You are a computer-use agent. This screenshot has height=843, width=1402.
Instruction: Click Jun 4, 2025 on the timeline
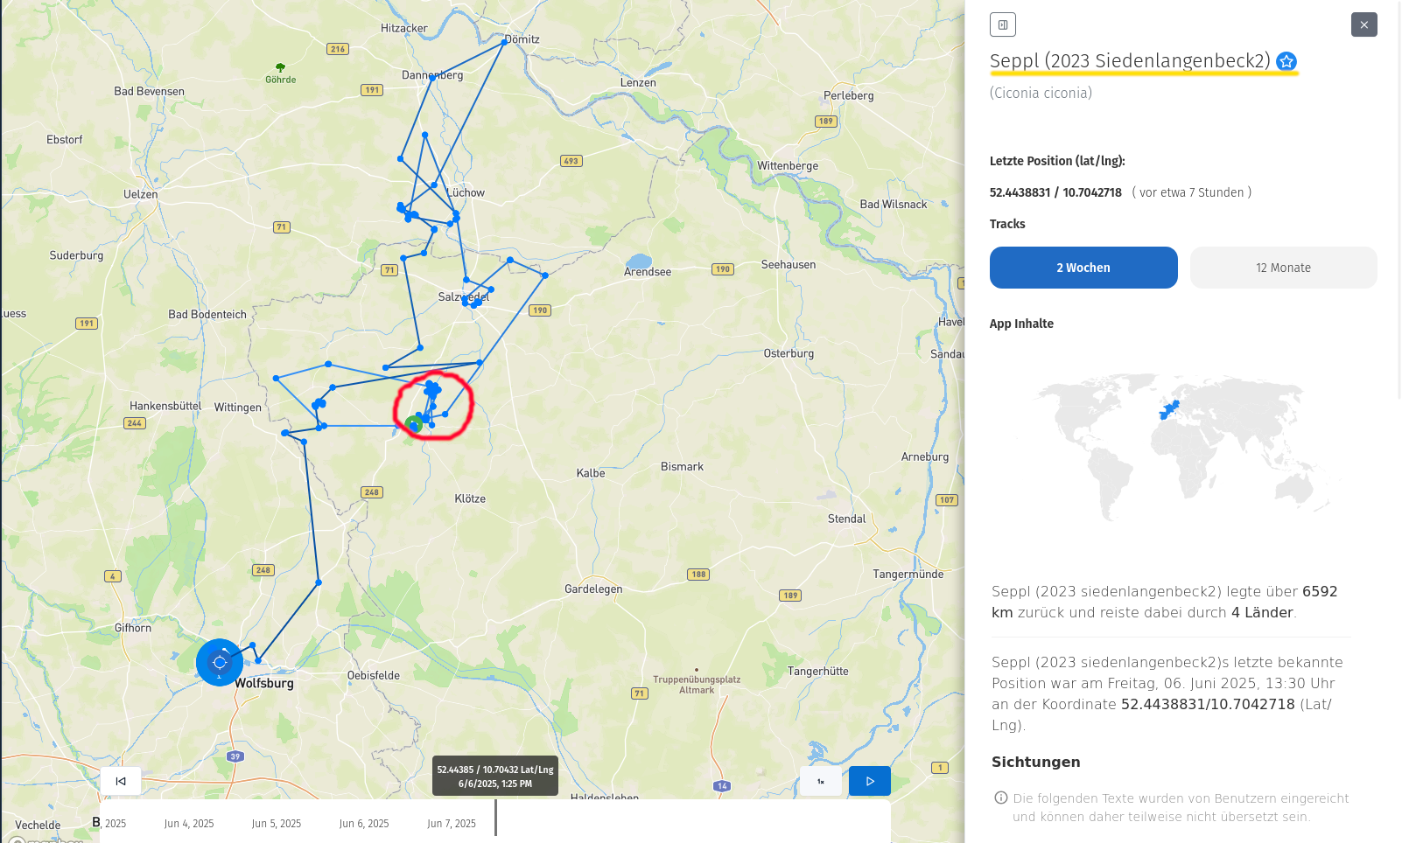189,824
